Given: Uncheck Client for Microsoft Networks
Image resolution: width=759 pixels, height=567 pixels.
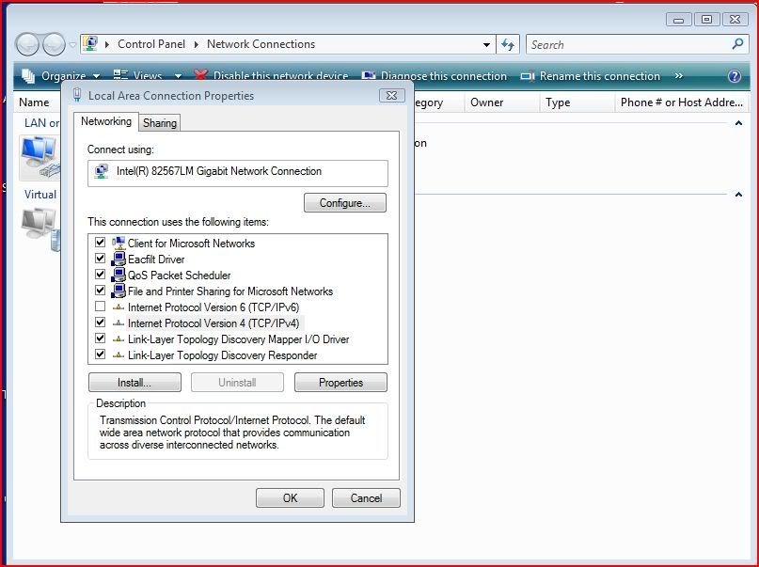Looking at the screenshot, I should 101,243.
